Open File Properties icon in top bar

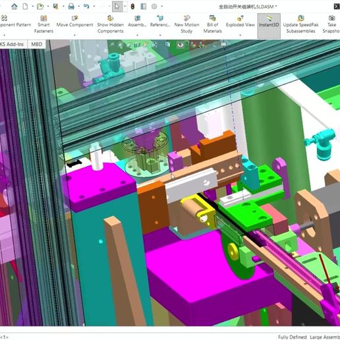pyautogui.click(x=144, y=7)
